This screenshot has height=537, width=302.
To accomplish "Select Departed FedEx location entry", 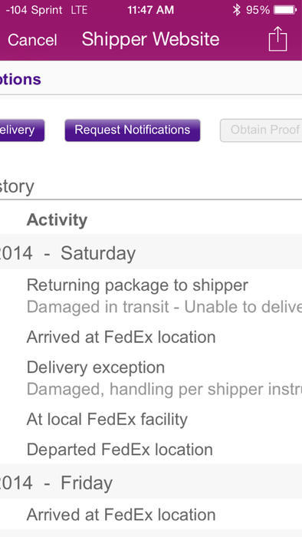I will [120, 450].
